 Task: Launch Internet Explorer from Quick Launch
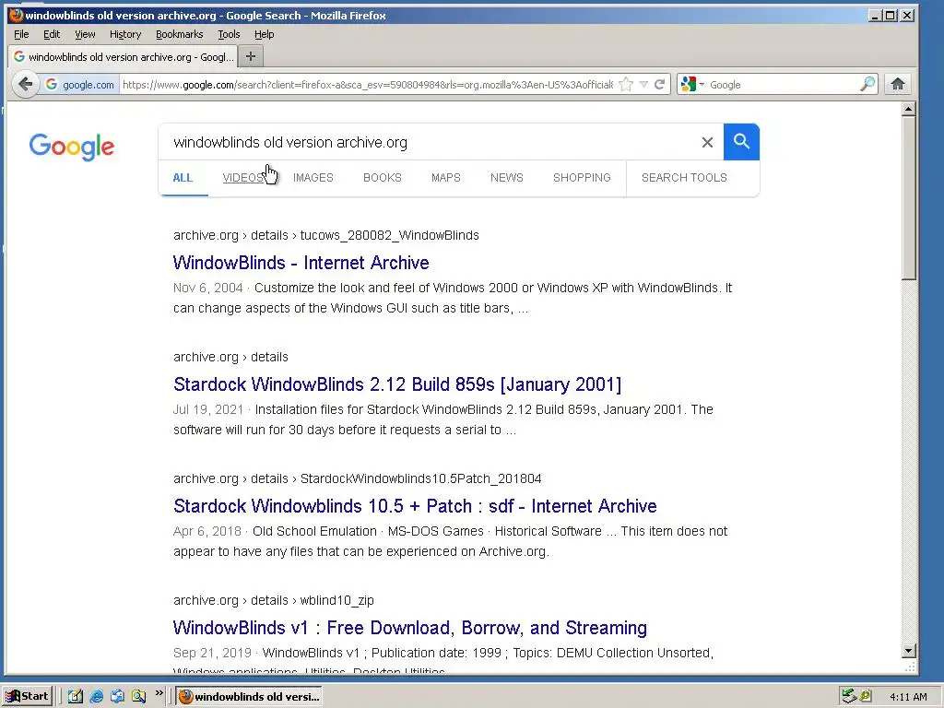click(x=96, y=696)
